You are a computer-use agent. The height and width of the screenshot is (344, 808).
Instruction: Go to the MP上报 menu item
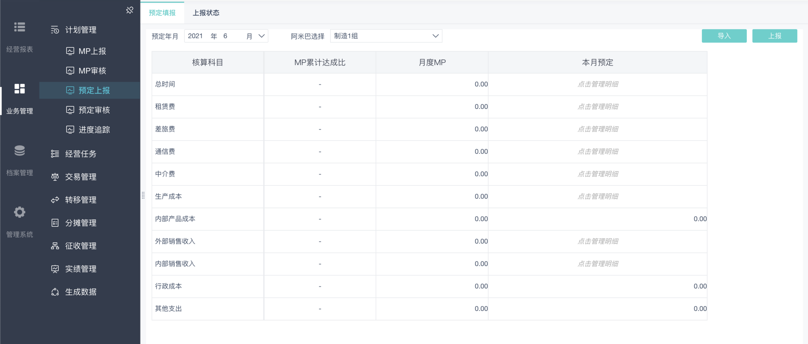tap(92, 51)
